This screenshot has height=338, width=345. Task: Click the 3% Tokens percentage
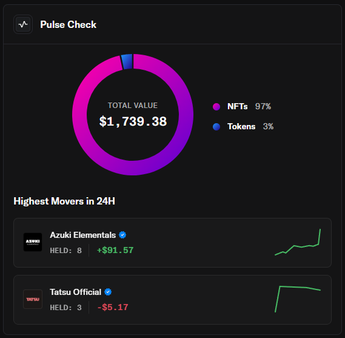[x=268, y=127]
